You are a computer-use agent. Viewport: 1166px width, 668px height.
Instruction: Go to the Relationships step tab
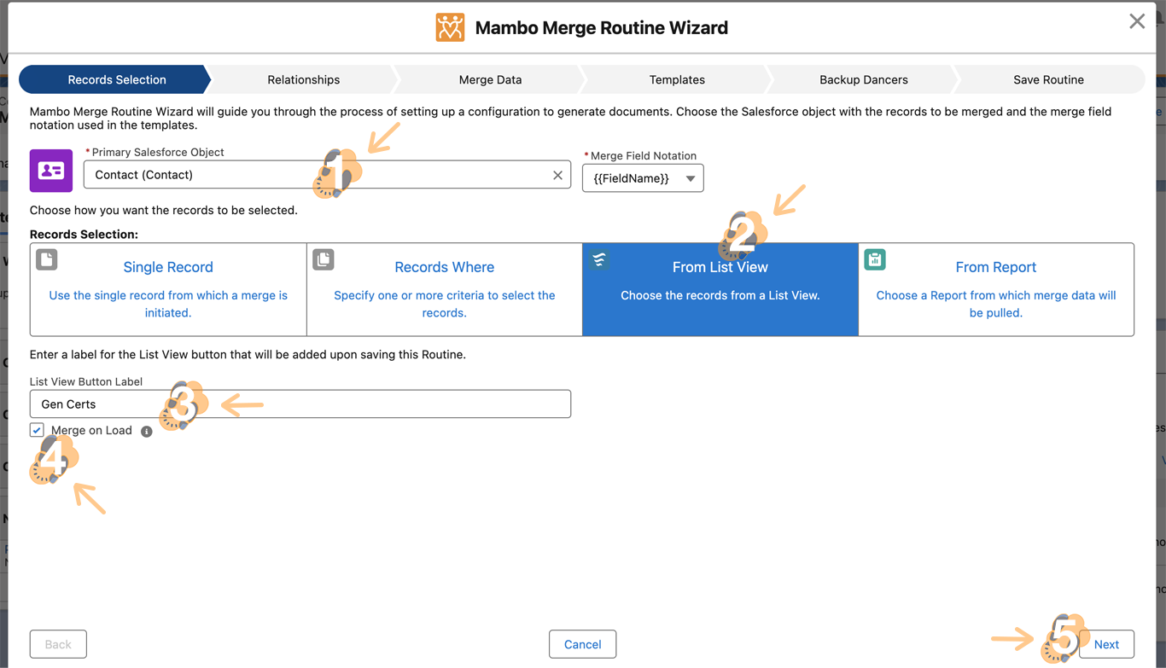coord(303,79)
